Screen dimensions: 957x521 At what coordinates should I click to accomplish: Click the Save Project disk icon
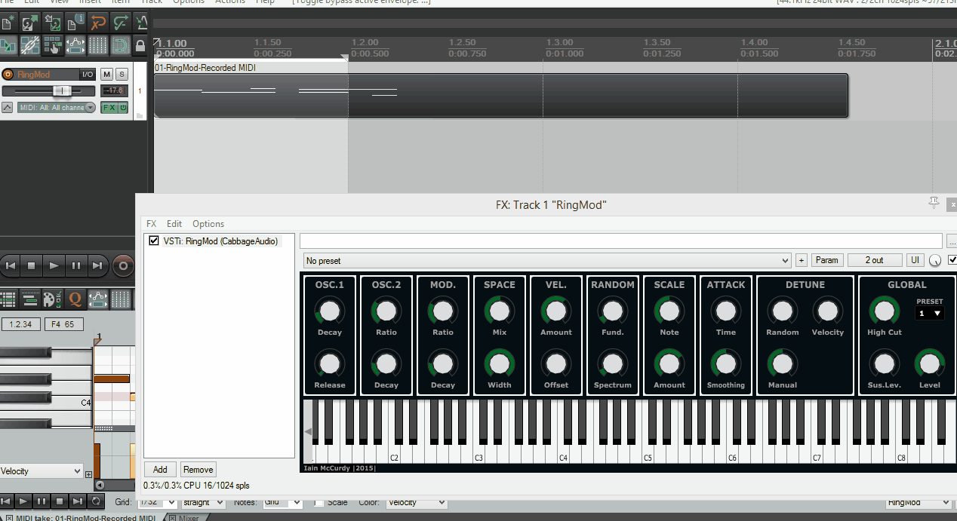tap(52, 23)
